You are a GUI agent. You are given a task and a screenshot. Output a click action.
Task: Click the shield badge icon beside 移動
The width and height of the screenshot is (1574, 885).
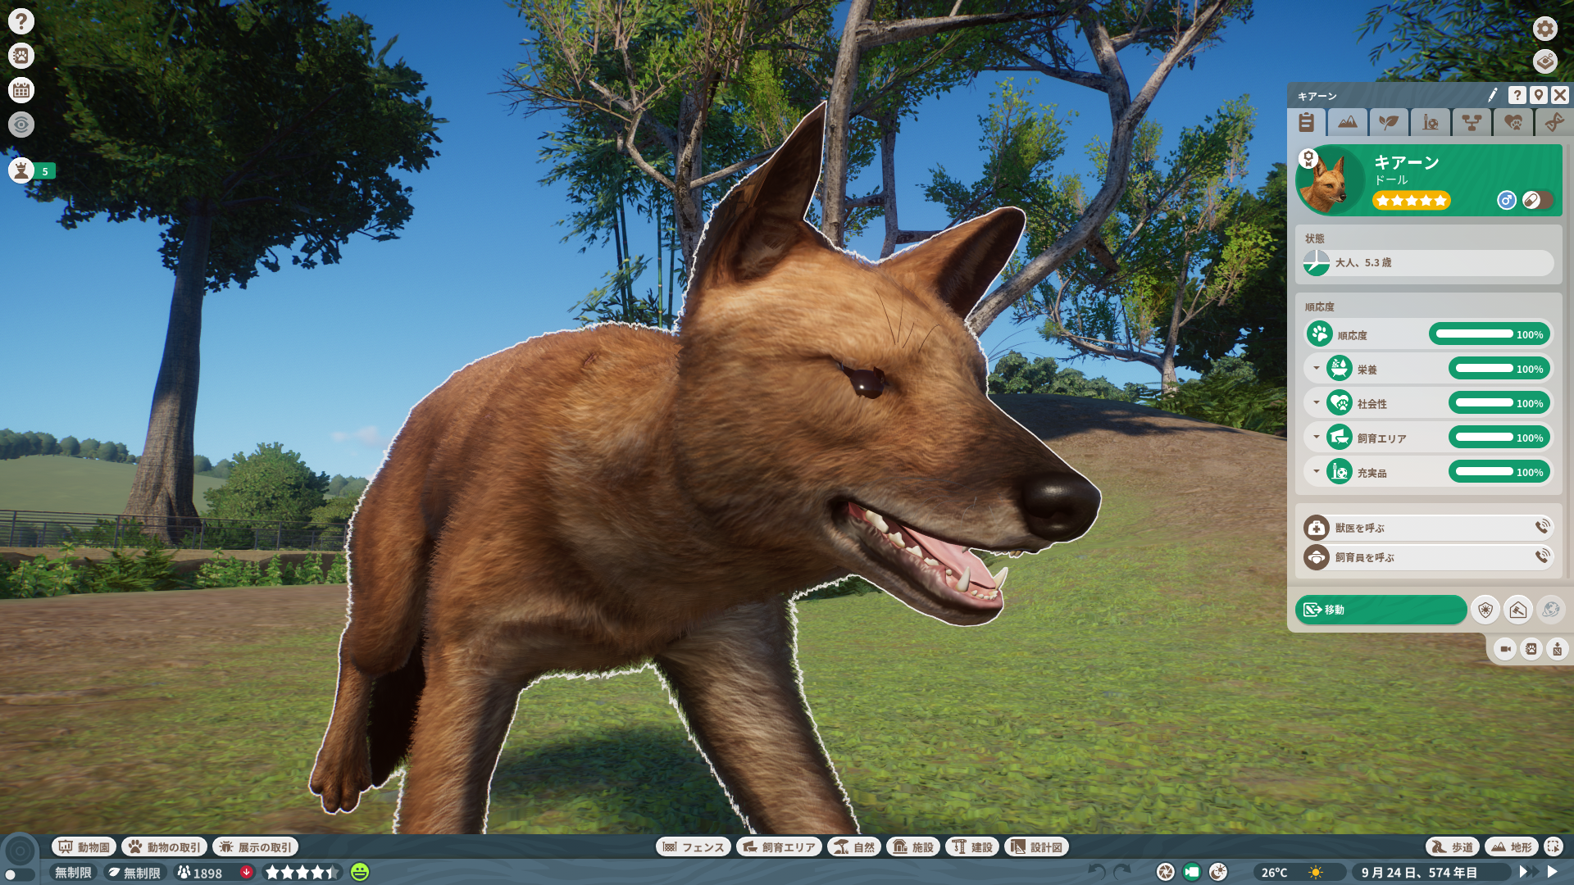pyautogui.click(x=1485, y=610)
